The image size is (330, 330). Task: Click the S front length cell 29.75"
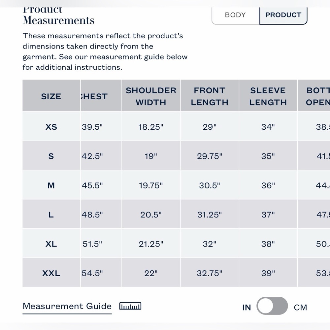[210, 156]
